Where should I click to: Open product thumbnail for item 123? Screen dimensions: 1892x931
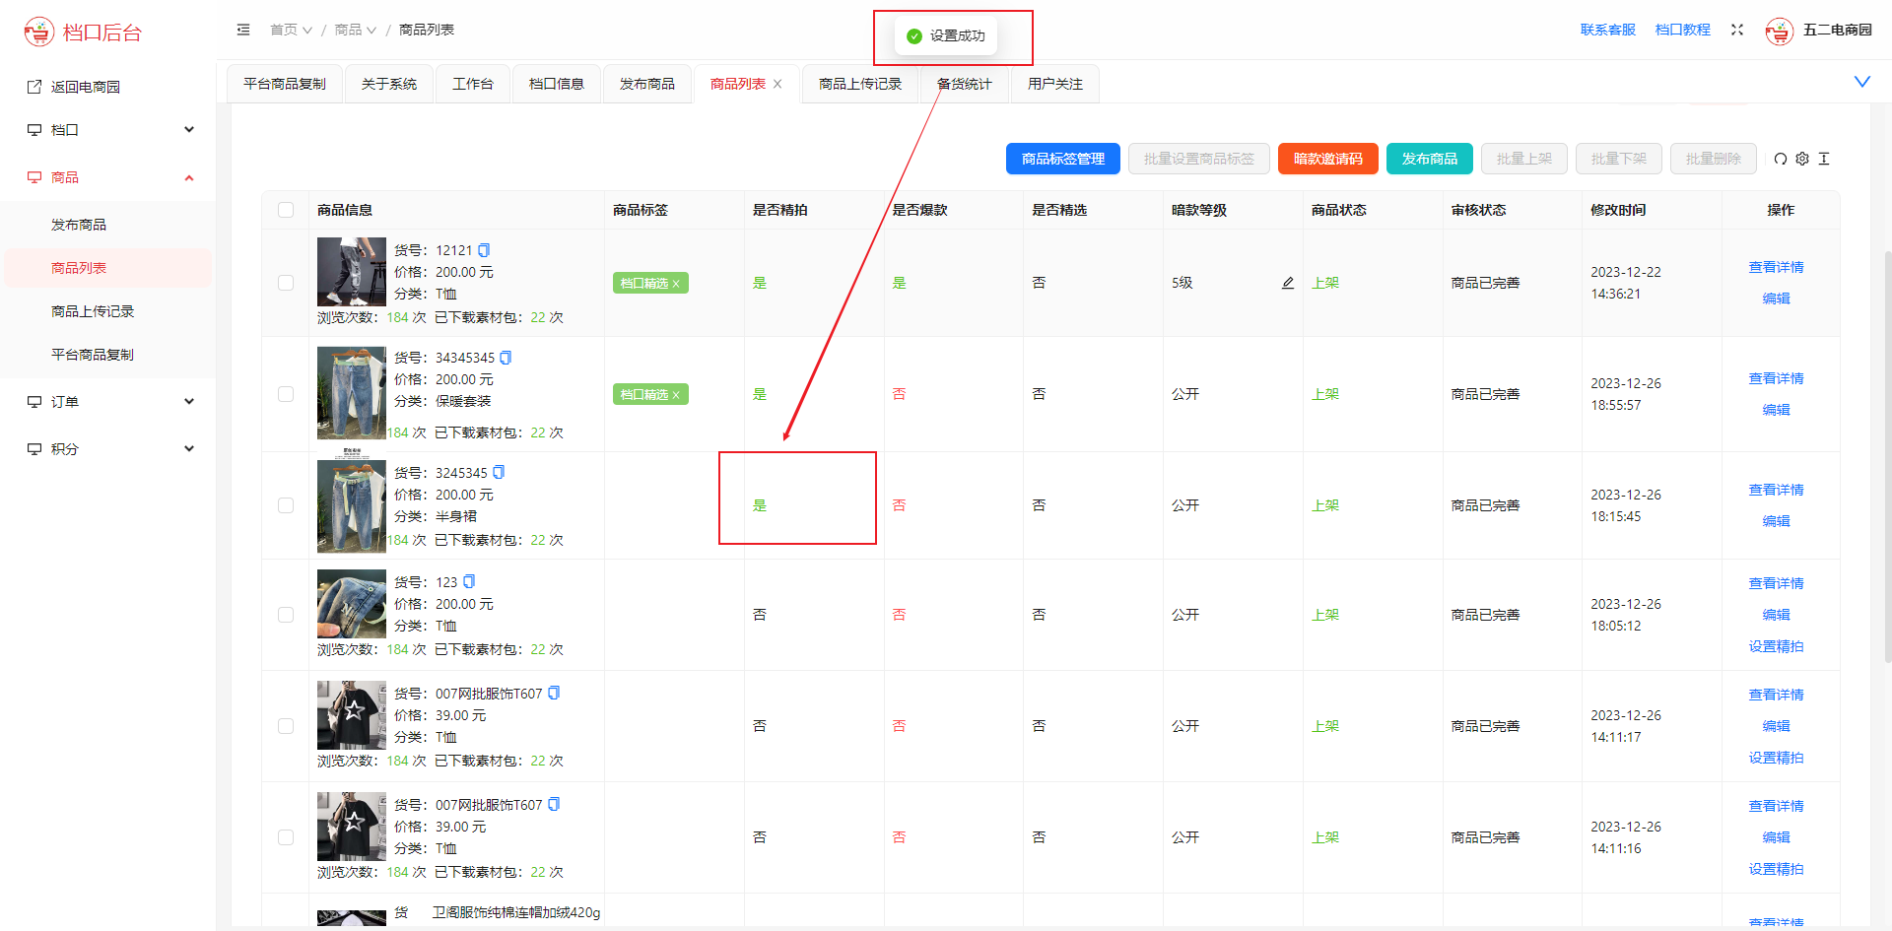[x=352, y=604]
